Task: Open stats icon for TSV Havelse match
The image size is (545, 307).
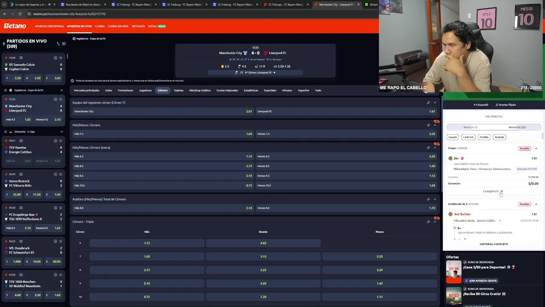Action: pyautogui.click(x=55, y=141)
